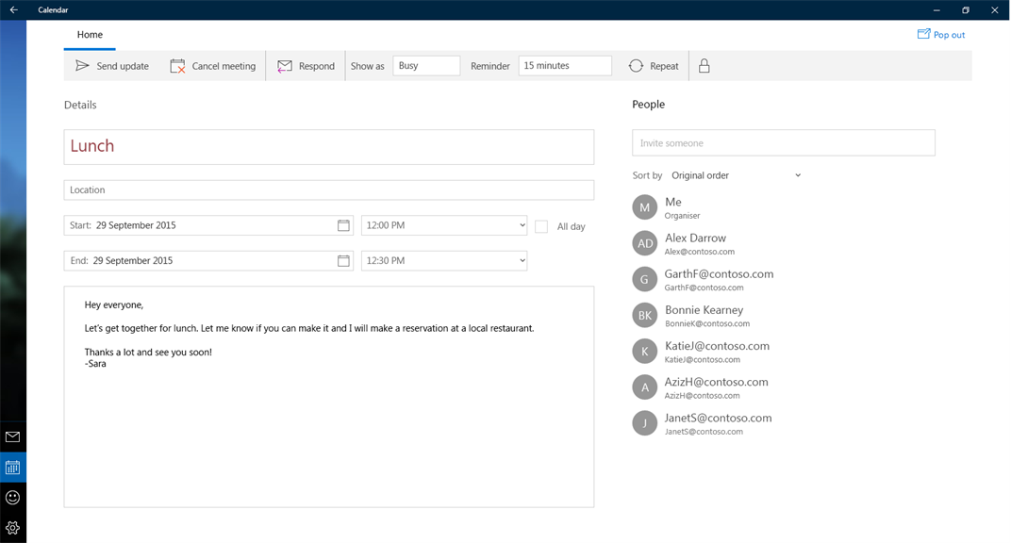Click the Details heading
This screenshot has height=543, width=1011.
click(80, 105)
